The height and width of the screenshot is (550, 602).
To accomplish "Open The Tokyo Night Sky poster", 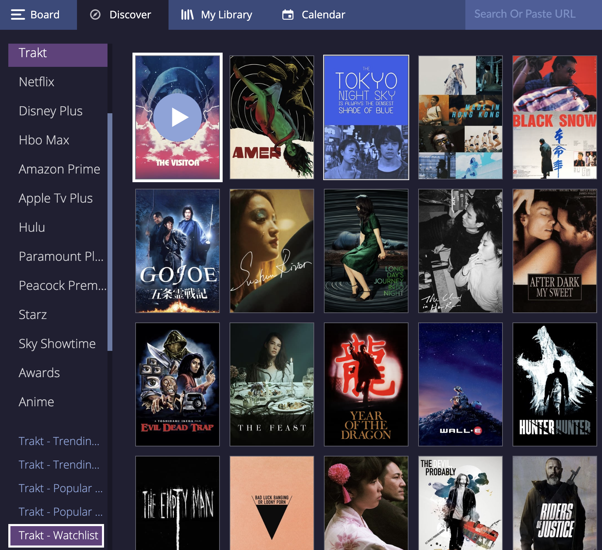I will click(x=366, y=117).
